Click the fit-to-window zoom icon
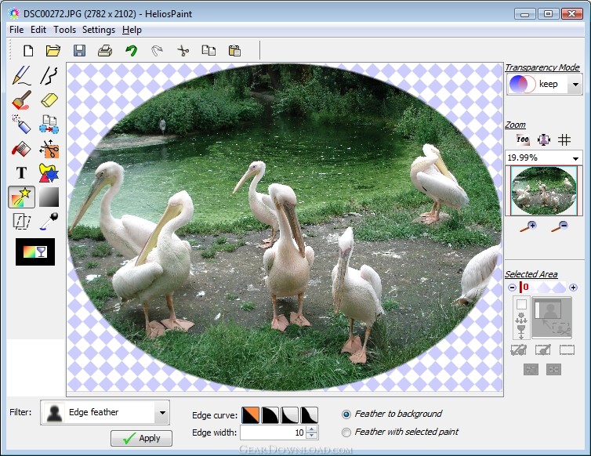Viewport: 591px width, 456px height. pyautogui.click(x=544, y=139)
